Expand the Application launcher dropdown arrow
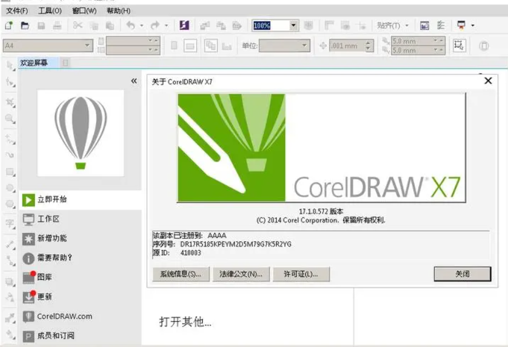508x347 pixels. 472,25
